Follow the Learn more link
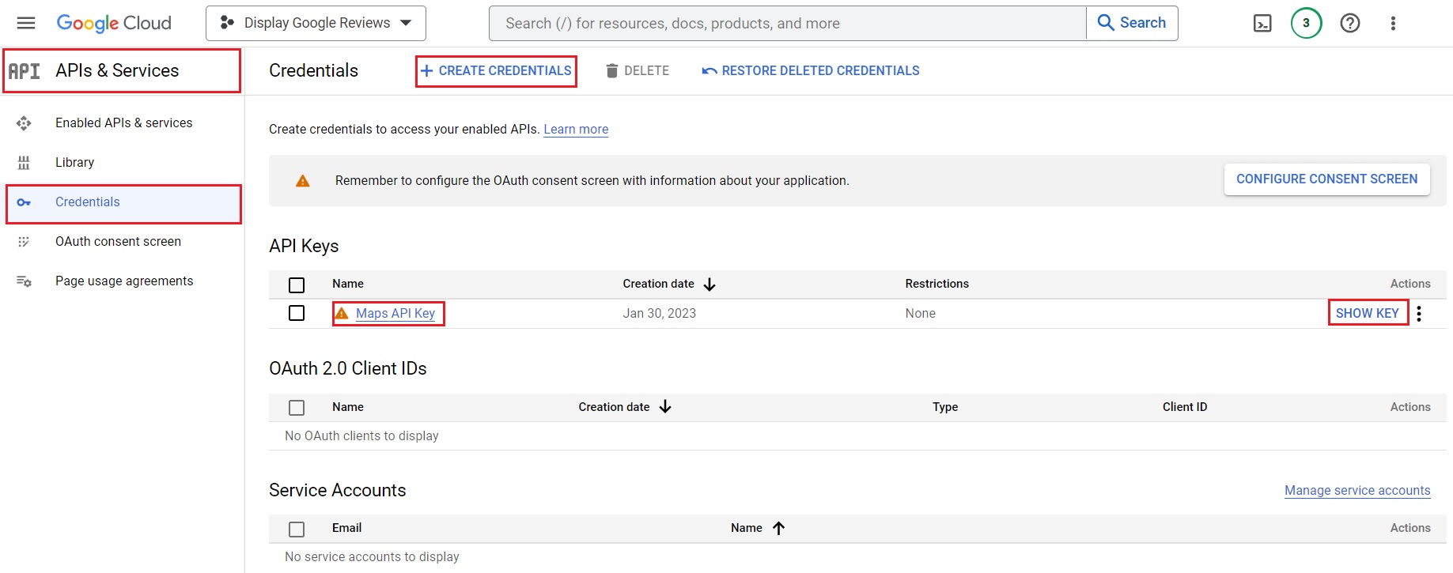Viewport: 1453px width, 573px height. [x=576, y=129]
